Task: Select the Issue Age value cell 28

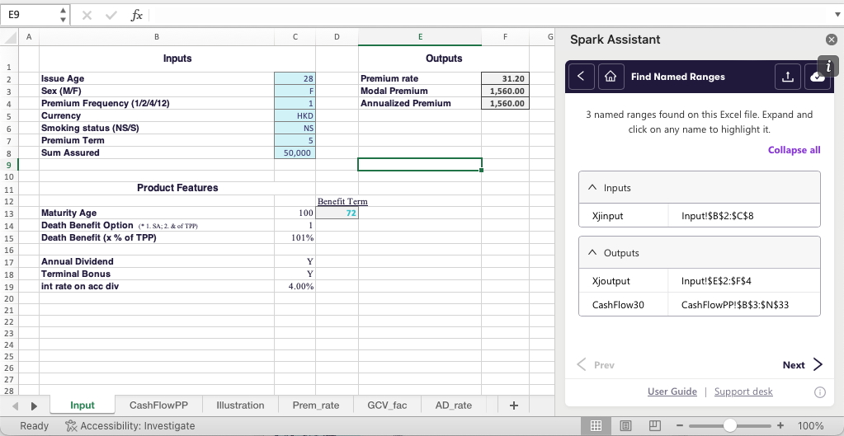Action: coord(295,78)
